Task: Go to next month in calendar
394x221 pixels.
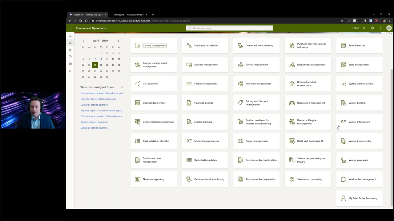Action: click(118, 41)
